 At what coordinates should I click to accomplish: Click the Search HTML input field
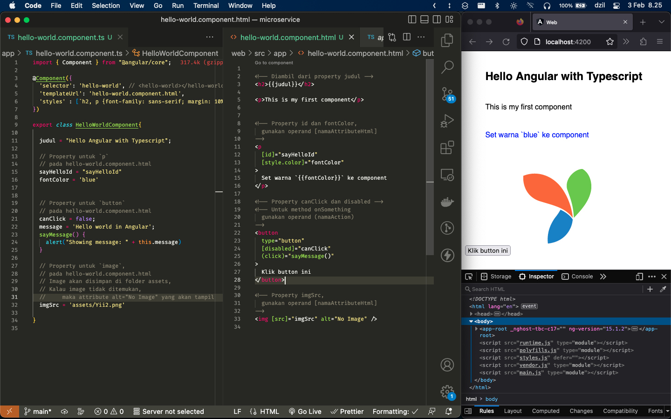555,289
